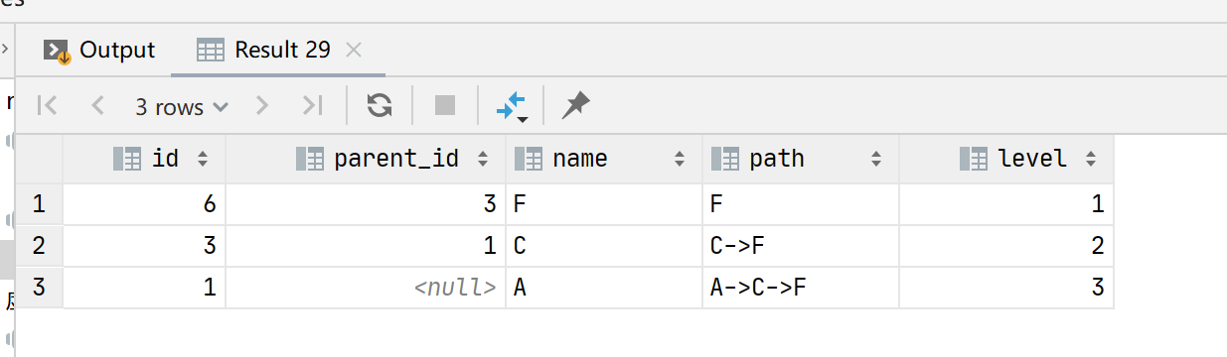Select the path cell C->F

point(801,246)
